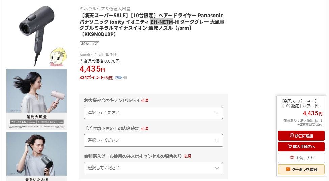Click the info icon beside 内訳
Image resolution: width=329 pixels, height=181 pixels.
pyautogui.click(x=125, y=77)
